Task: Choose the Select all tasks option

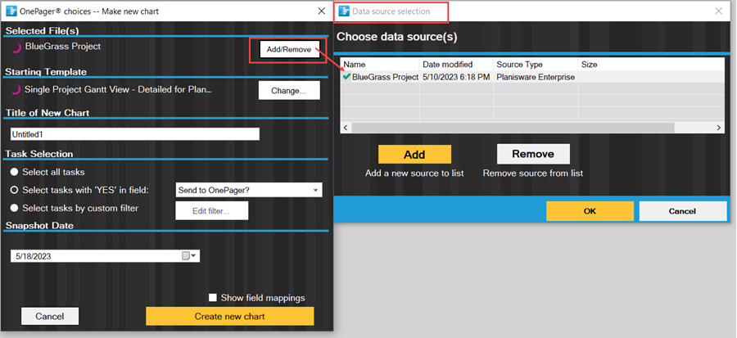Action: coord(15,173)
